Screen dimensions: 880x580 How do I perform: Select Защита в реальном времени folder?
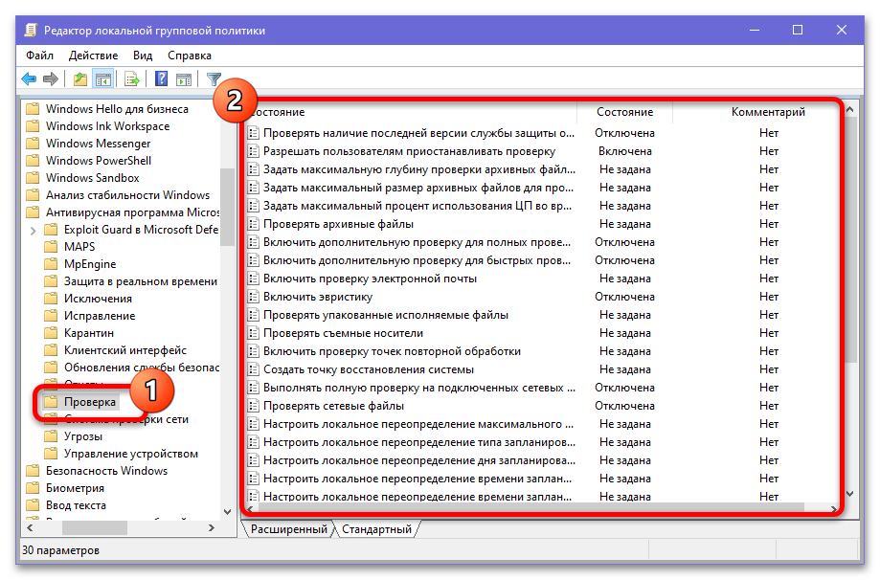click(x=141, y=281)
